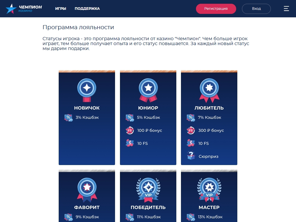This screenshot has width=296, height=222.
Task: Select the Победитель VIP badge
Action: tap(148, 190)
